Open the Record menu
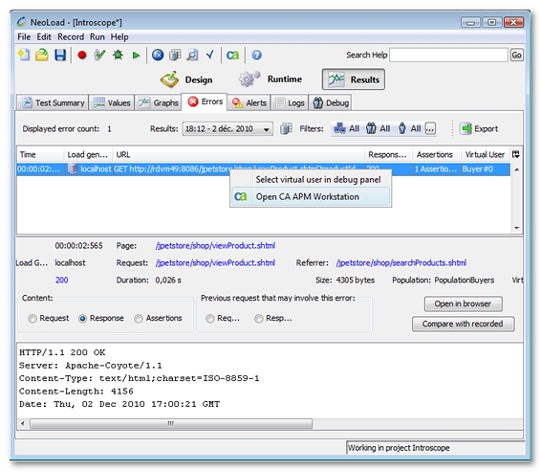This screenshot has height=472, width=541. [x=71, y=37]
